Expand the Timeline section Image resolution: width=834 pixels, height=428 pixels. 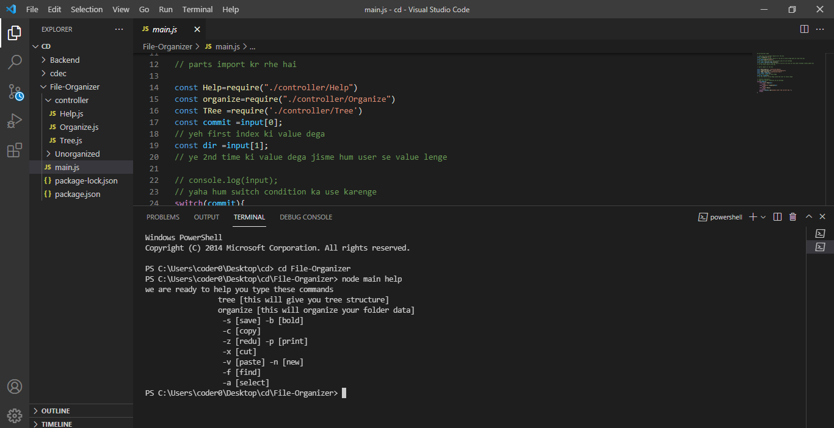click(x=81, y=424)
